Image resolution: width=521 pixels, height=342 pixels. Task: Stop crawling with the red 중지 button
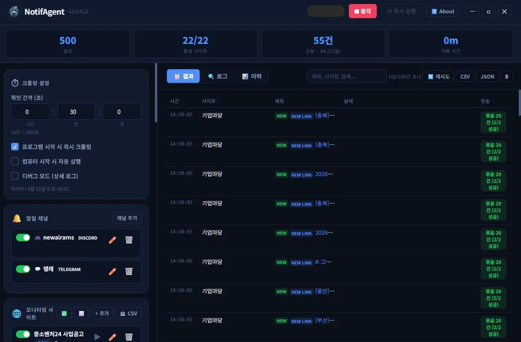(x=363, y=11)
